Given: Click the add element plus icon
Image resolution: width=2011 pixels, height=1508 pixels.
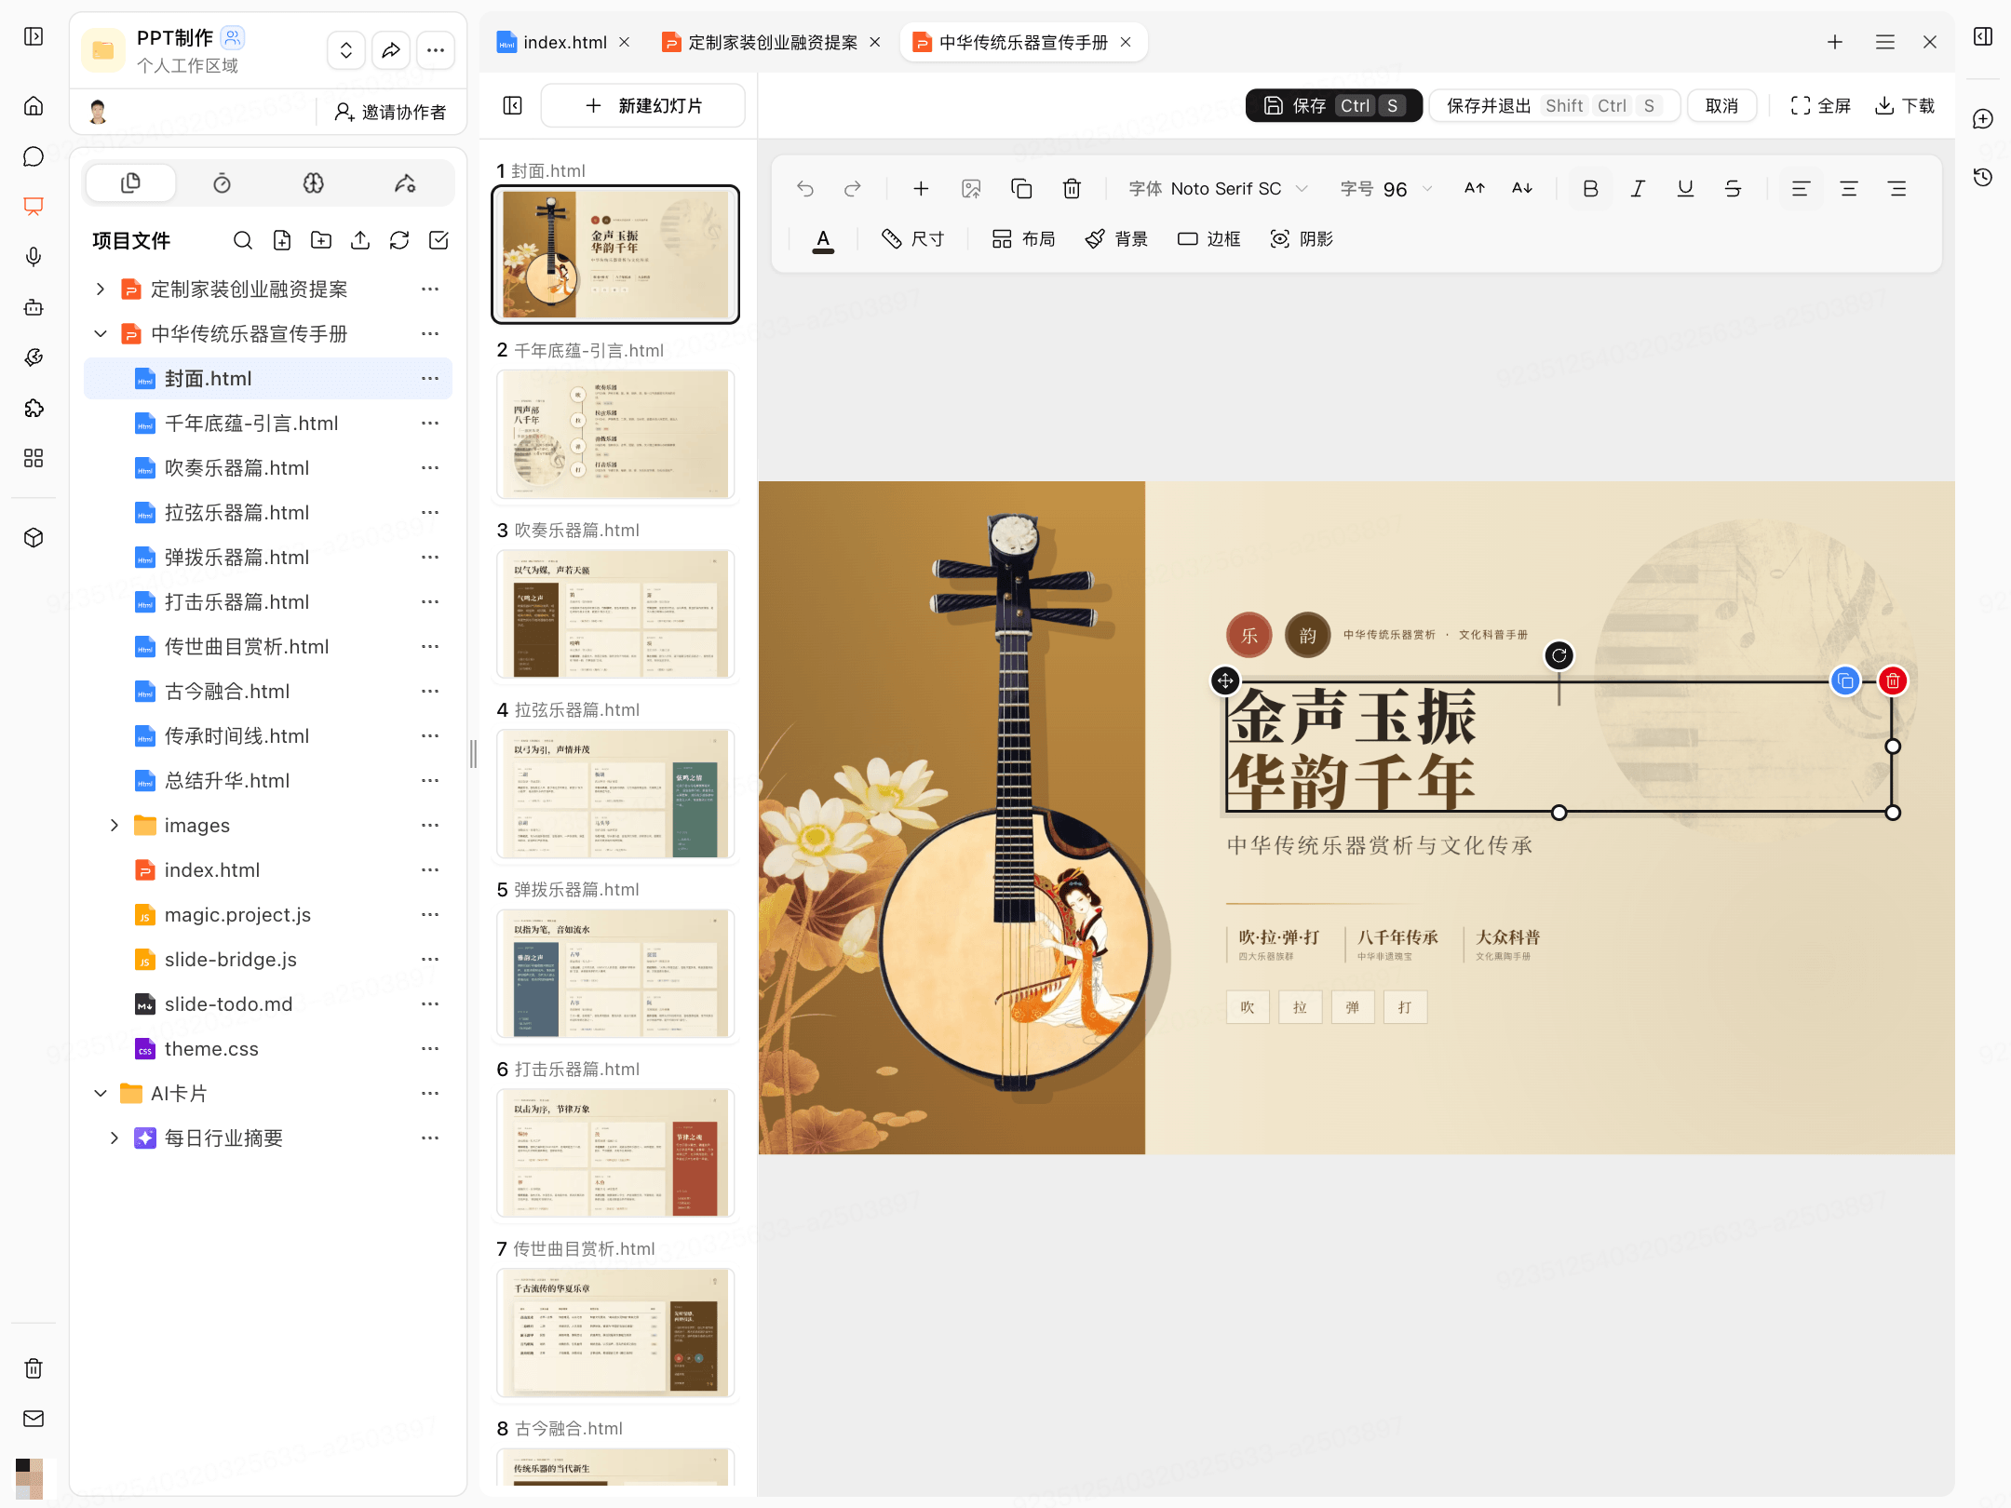Looking at the screenshot, I should tap(921, 189).
